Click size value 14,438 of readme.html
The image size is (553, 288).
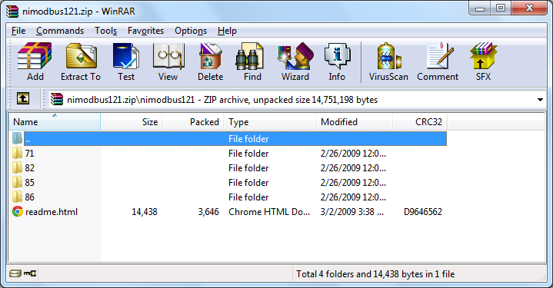pos(145,212)
